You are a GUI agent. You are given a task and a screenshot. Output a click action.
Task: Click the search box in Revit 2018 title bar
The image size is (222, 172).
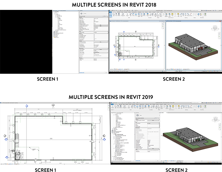tap(196, 11)
